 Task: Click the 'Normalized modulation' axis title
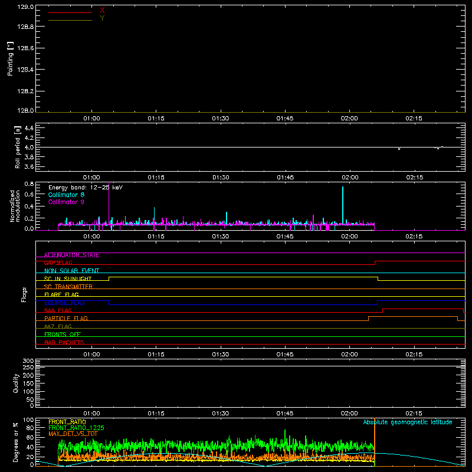15,206
